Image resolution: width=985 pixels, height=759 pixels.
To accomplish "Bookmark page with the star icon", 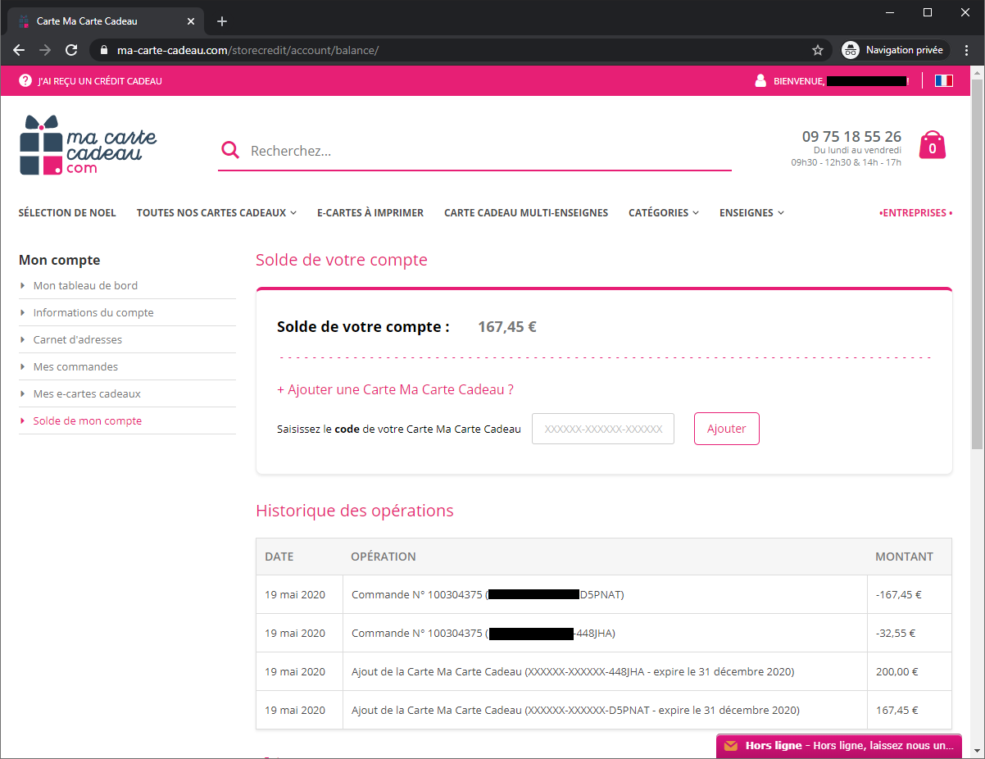I will (x=817, y=50).
